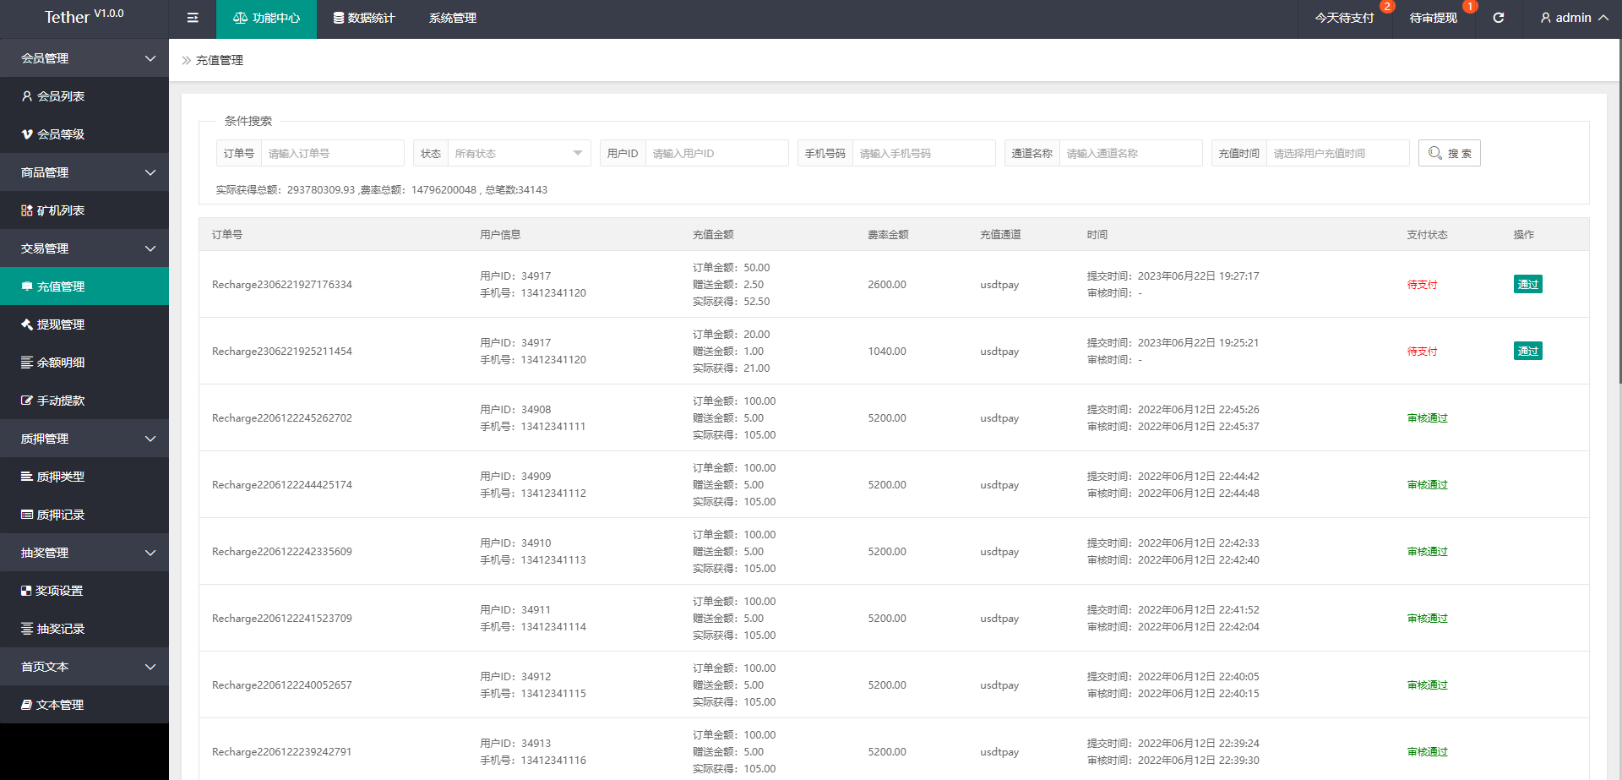The image size is (1622, 780).
Task: Click the refresh icon in top bar
Action: (1499, 18)
